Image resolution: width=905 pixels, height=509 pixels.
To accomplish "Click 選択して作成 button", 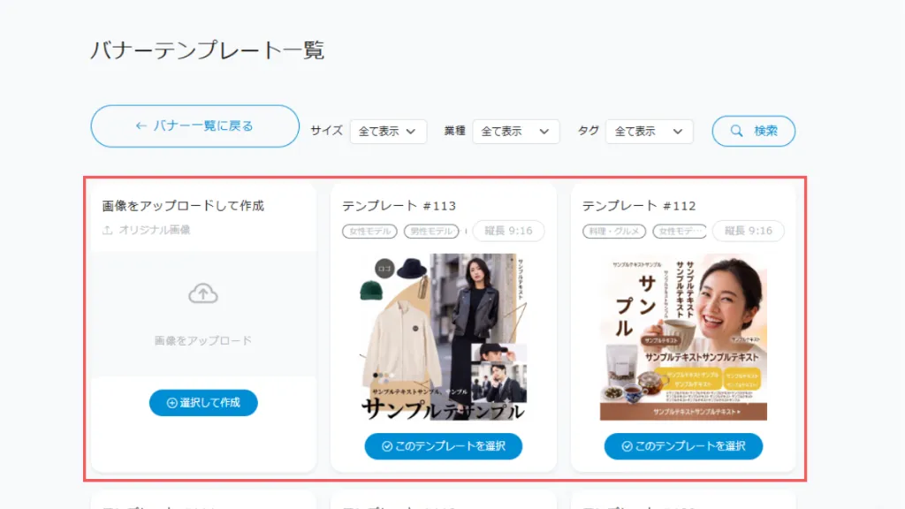I will tap(203, 403).
